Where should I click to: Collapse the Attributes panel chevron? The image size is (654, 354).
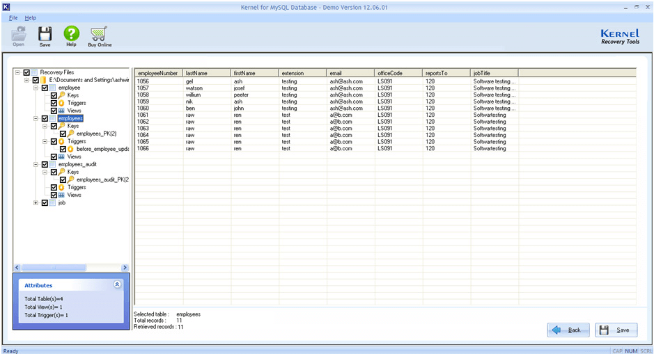pyautogui.click(x=117, y=284)
